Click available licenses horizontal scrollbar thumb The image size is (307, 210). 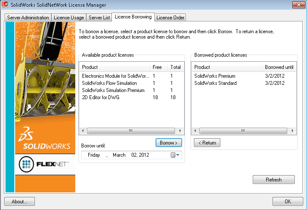tap(131, 131)
